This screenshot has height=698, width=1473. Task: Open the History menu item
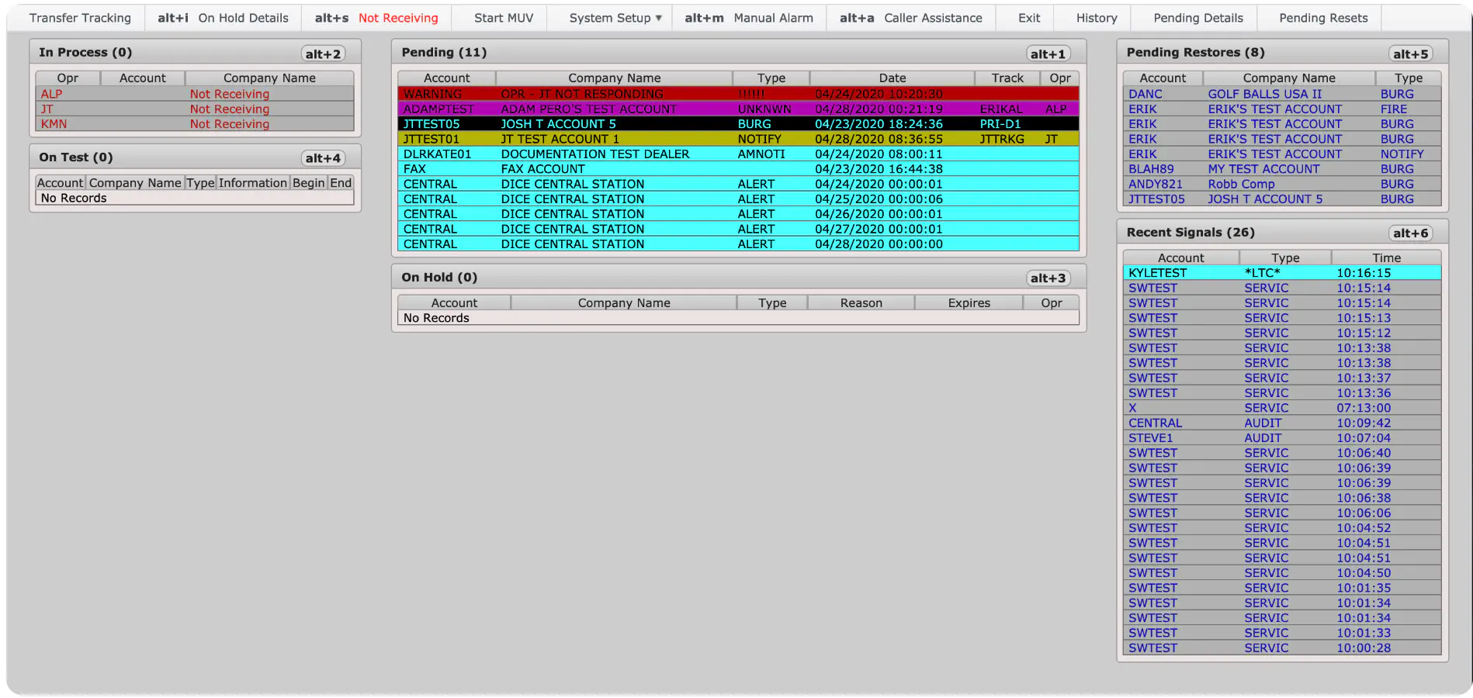coord(1097,18)
